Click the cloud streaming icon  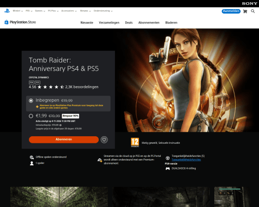100,160
